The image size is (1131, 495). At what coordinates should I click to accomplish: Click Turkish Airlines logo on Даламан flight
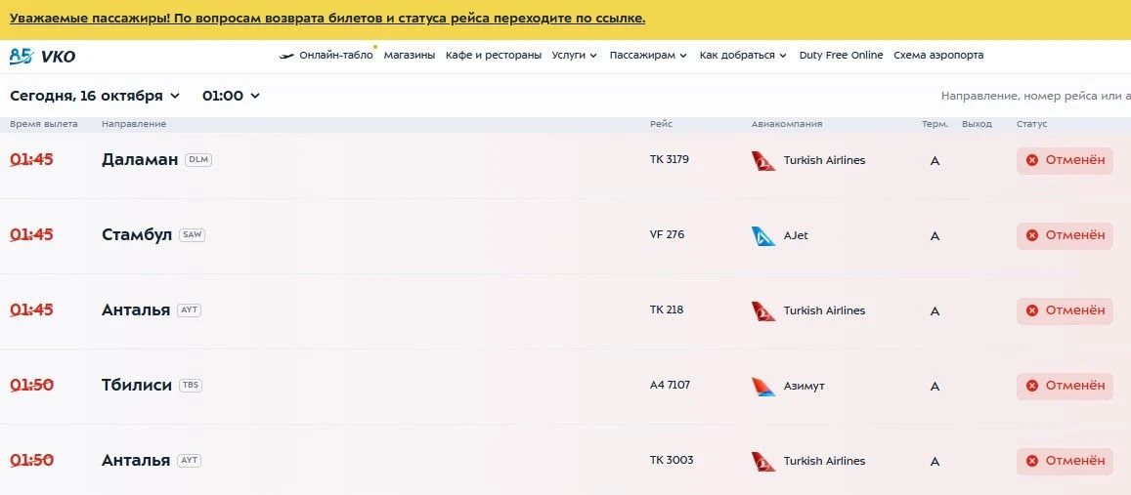763,161
